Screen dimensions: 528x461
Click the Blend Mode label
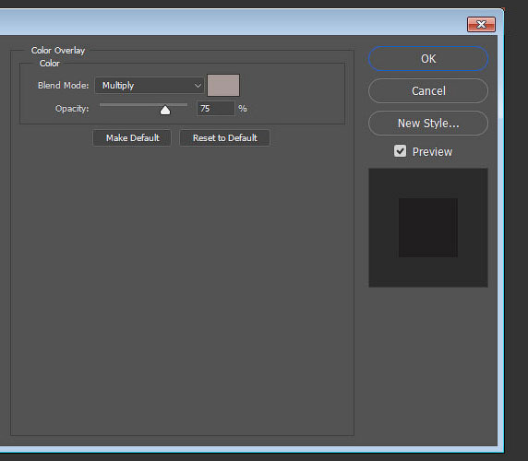64,86
